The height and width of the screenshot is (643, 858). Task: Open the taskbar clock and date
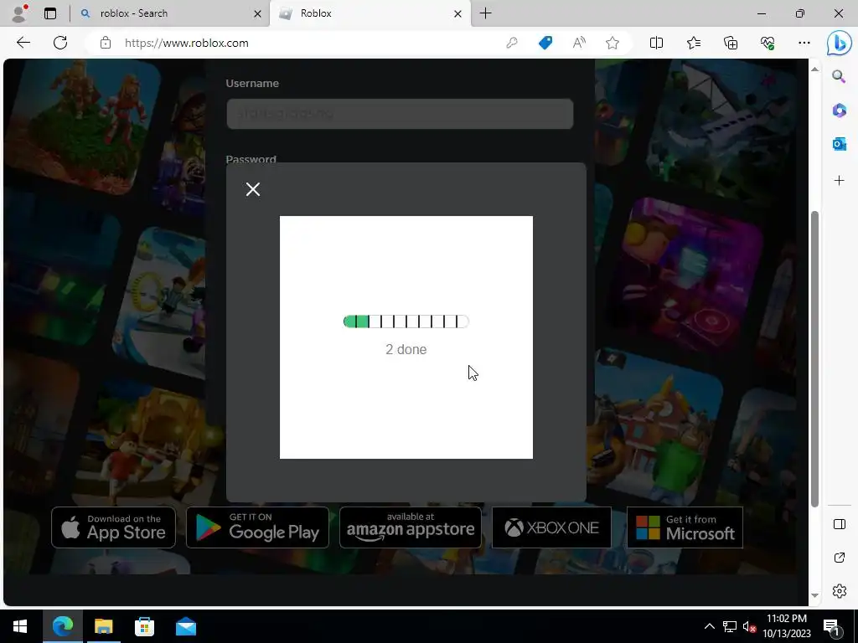(787, 626)
